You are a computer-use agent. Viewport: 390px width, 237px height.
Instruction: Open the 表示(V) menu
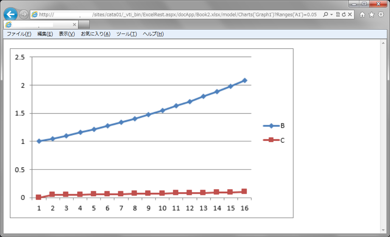(67, 34)
